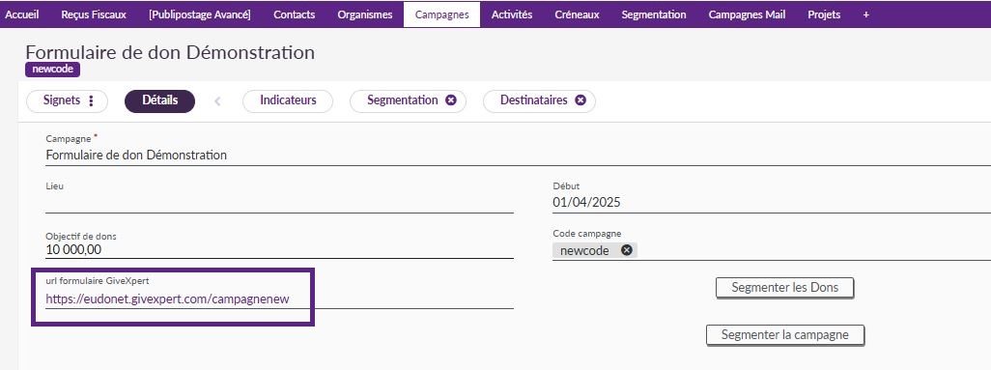991x370 pixels.
Task: Click the Début date field
Action: [x=772, y=203]
